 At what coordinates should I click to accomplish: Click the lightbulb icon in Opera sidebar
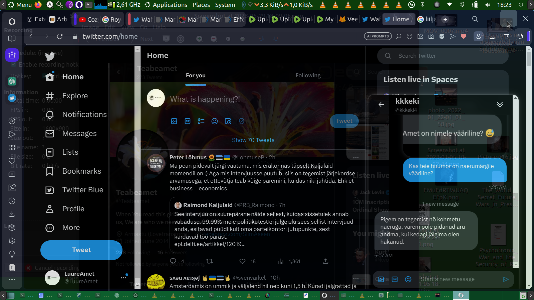tap(12, 254)
